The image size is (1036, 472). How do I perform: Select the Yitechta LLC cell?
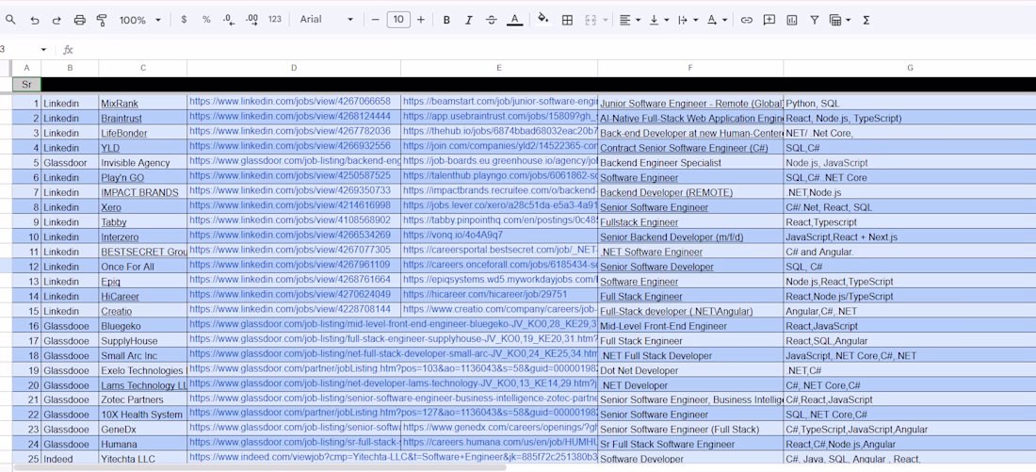(x=143, y=459)
